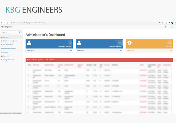This screenshot has height=123, width=176.
Task: Open the first user dropdown in navbar
Action: (x=166, y=27)
